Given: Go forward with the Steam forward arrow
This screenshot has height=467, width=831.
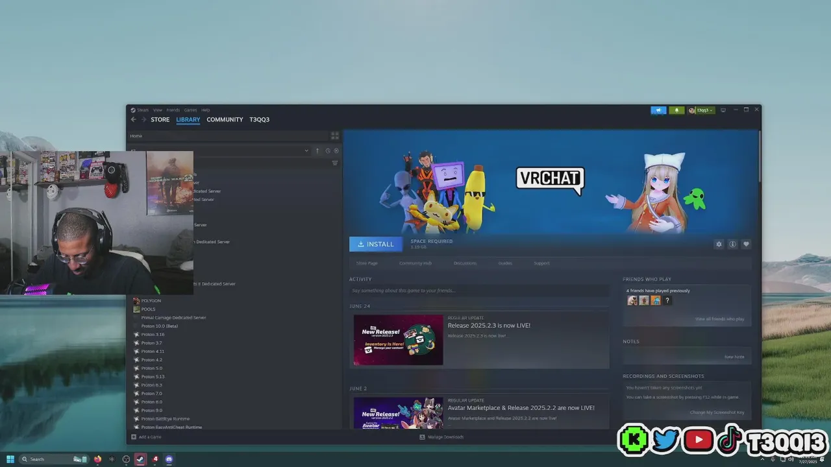Looking at the screenshot, I should pyautogui.click(x=143, y=119).
